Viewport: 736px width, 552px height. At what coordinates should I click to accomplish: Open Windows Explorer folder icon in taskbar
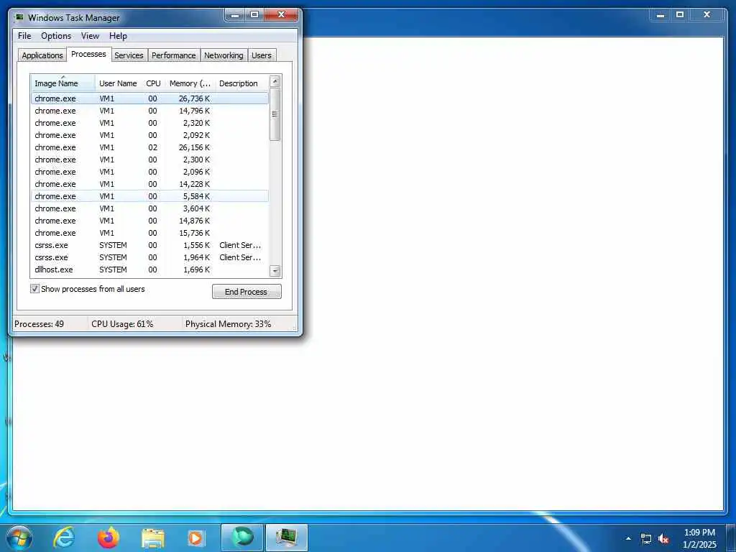(152, 538)
